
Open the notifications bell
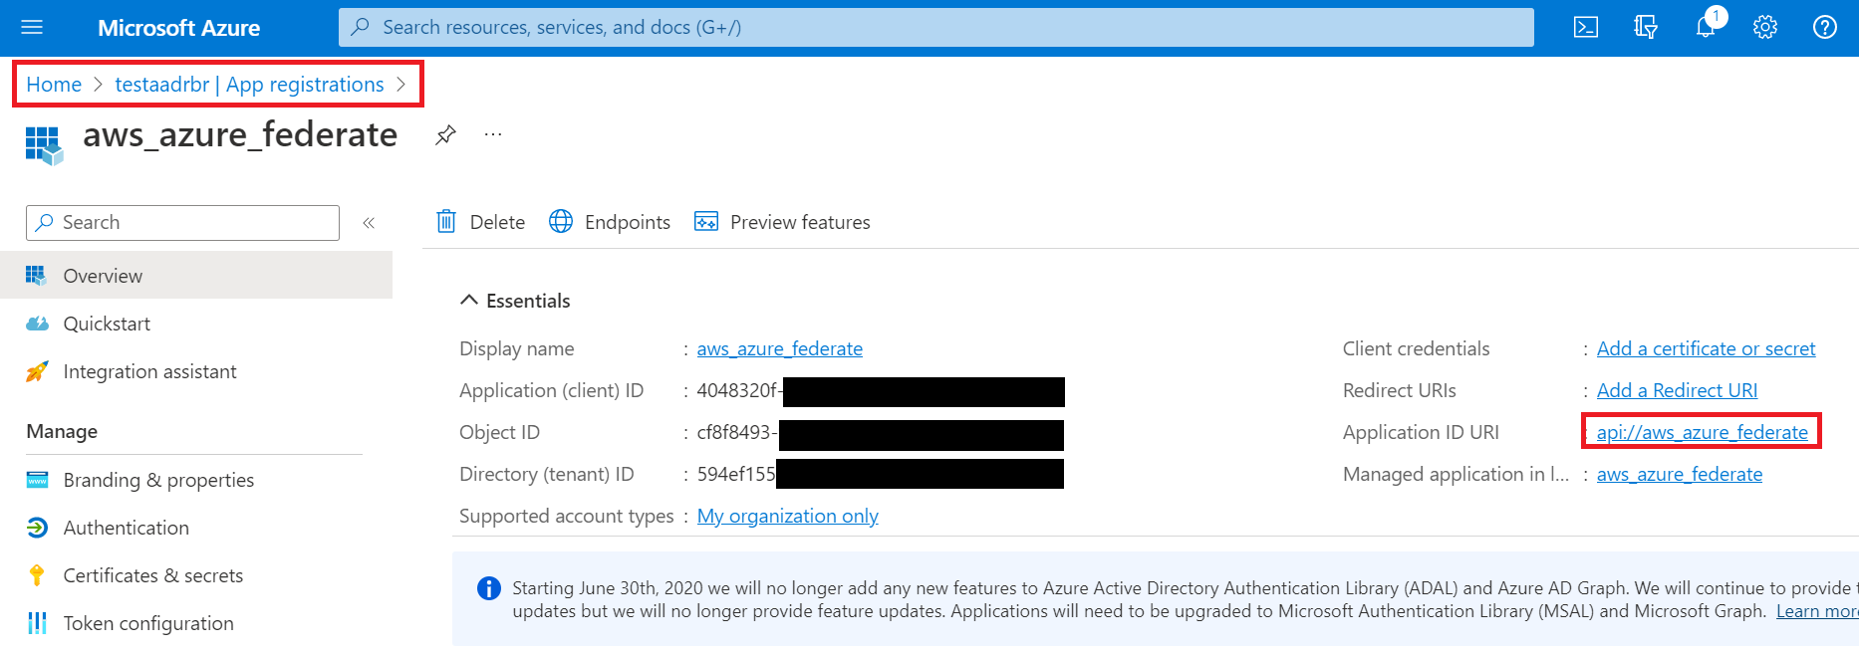(x=1707, y=26)
